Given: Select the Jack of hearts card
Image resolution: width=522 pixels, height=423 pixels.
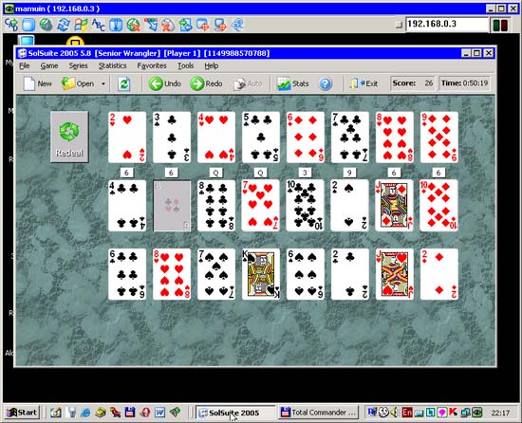Looking at the screenshot, I should pos(395,274).
